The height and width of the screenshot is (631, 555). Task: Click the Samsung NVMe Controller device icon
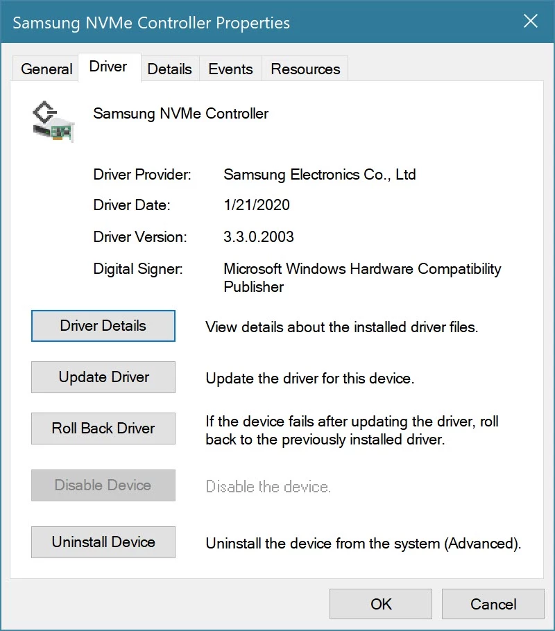pyautogui.click(x=53, y=121)
